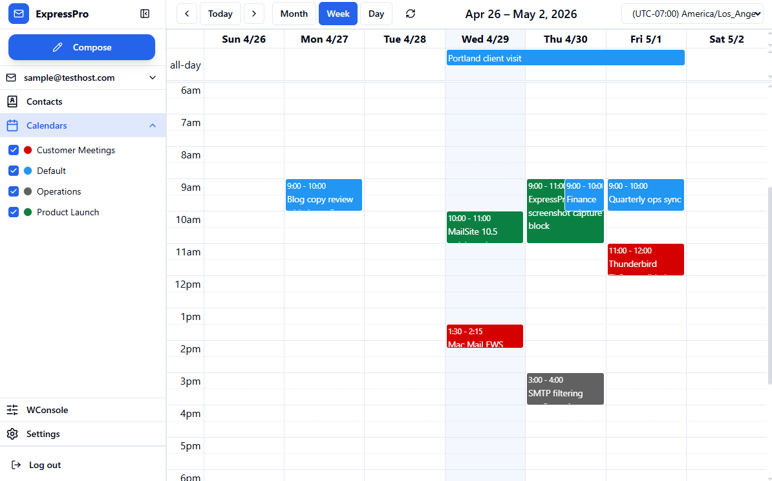Click the envelope icon beside sample@testhost.com
The image size is (772, 481).
coord(12,78)
